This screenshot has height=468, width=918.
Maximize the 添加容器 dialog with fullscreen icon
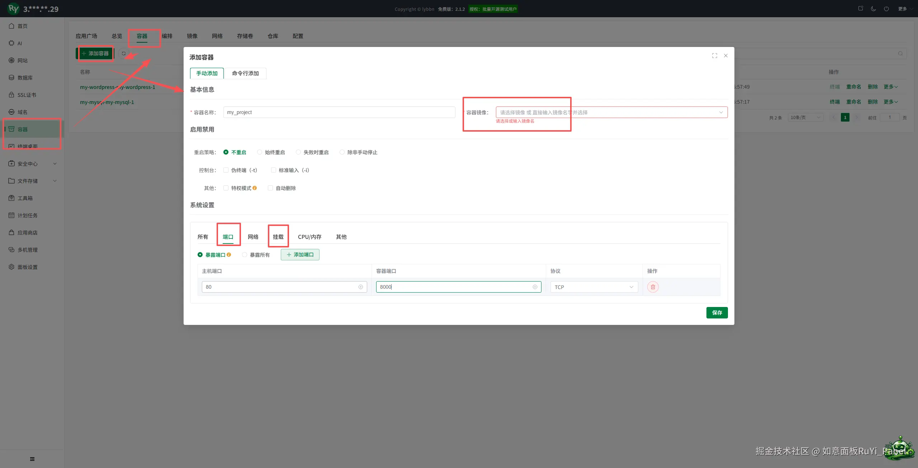click(715, 56)
